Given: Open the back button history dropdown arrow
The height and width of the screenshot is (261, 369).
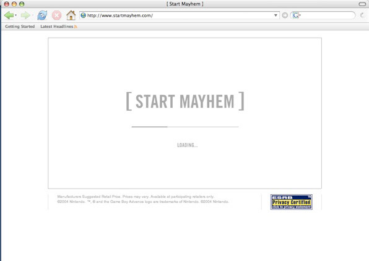Looking at the screenshot, I should tap(15, 15).
